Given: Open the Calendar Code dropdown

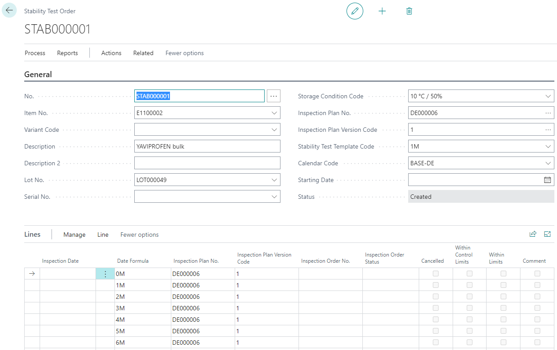Looking at the screenshot, I should click(548, 163).
